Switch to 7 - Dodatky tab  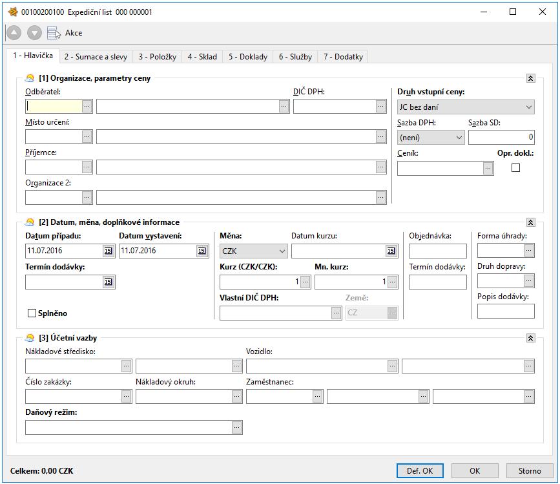pos(343,57)
